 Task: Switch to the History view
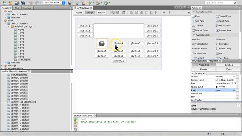click(x=101, y=12)
